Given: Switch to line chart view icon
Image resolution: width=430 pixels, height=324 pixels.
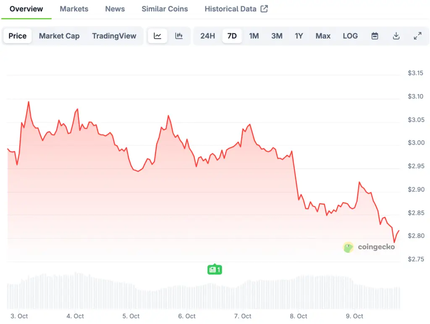Looking at the screenshot, I should (x=157, y=36).
